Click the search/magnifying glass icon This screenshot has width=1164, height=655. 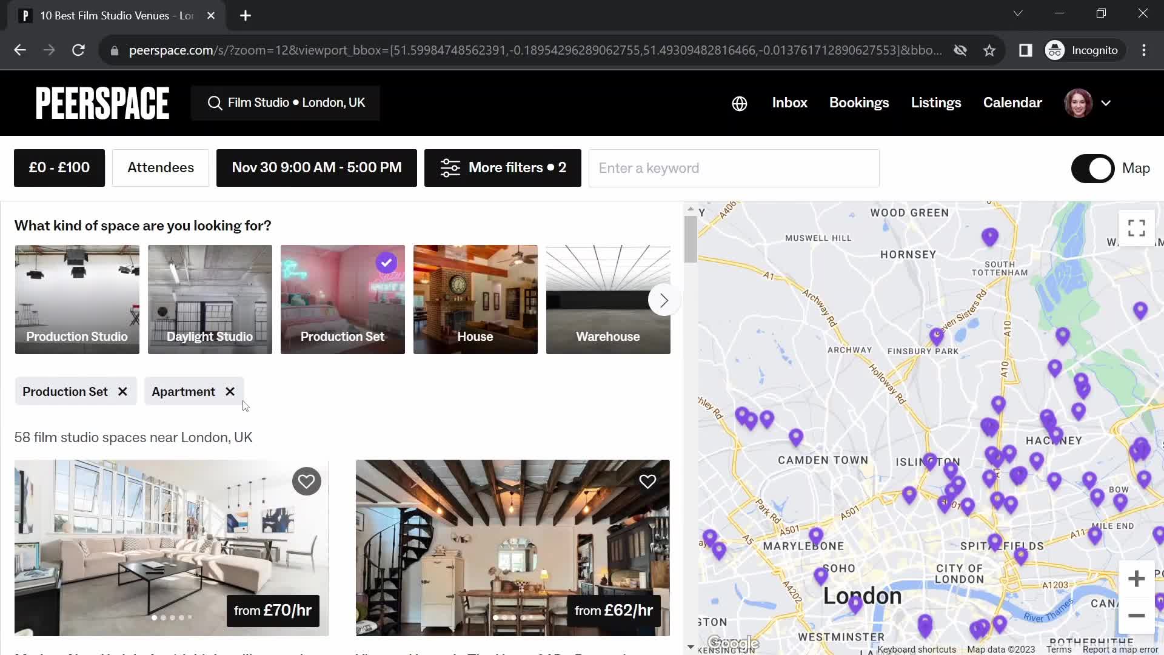[214, 102]
